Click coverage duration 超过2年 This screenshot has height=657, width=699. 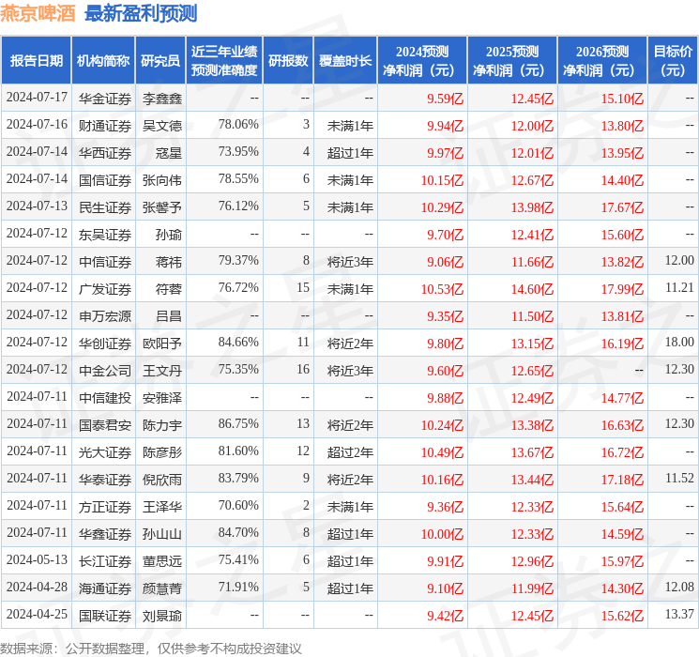click(350, 452)
